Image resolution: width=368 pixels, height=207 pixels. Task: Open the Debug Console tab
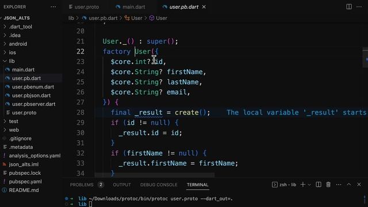click(159, 185)
